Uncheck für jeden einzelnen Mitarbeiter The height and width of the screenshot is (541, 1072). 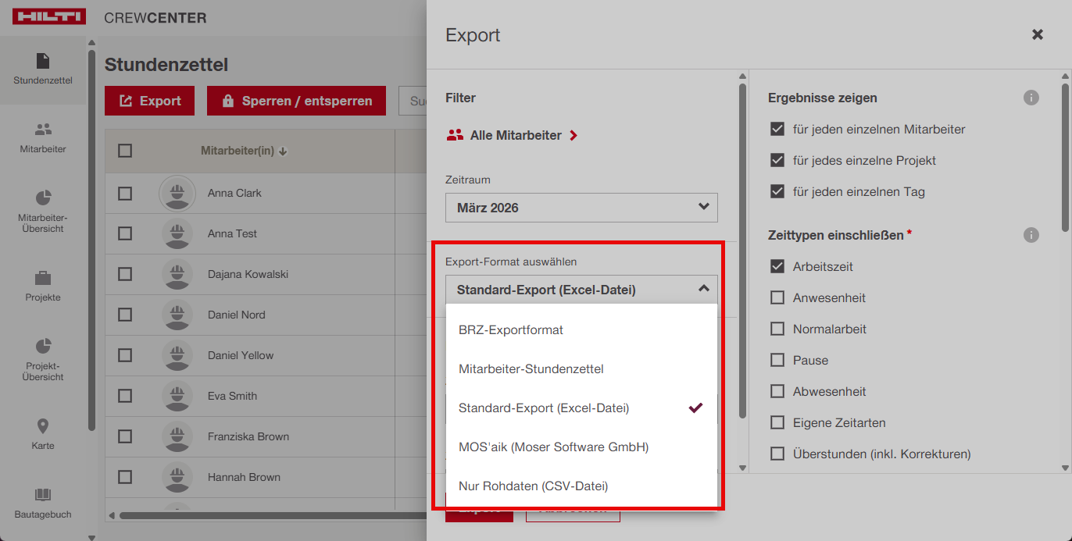click(777, 129)
